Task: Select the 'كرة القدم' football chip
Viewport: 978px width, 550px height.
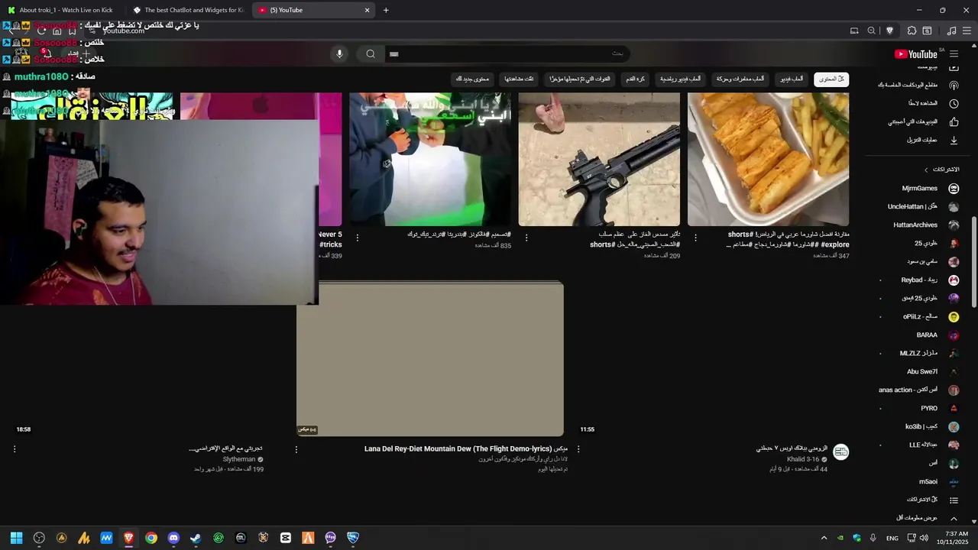Action: point(635,79)
